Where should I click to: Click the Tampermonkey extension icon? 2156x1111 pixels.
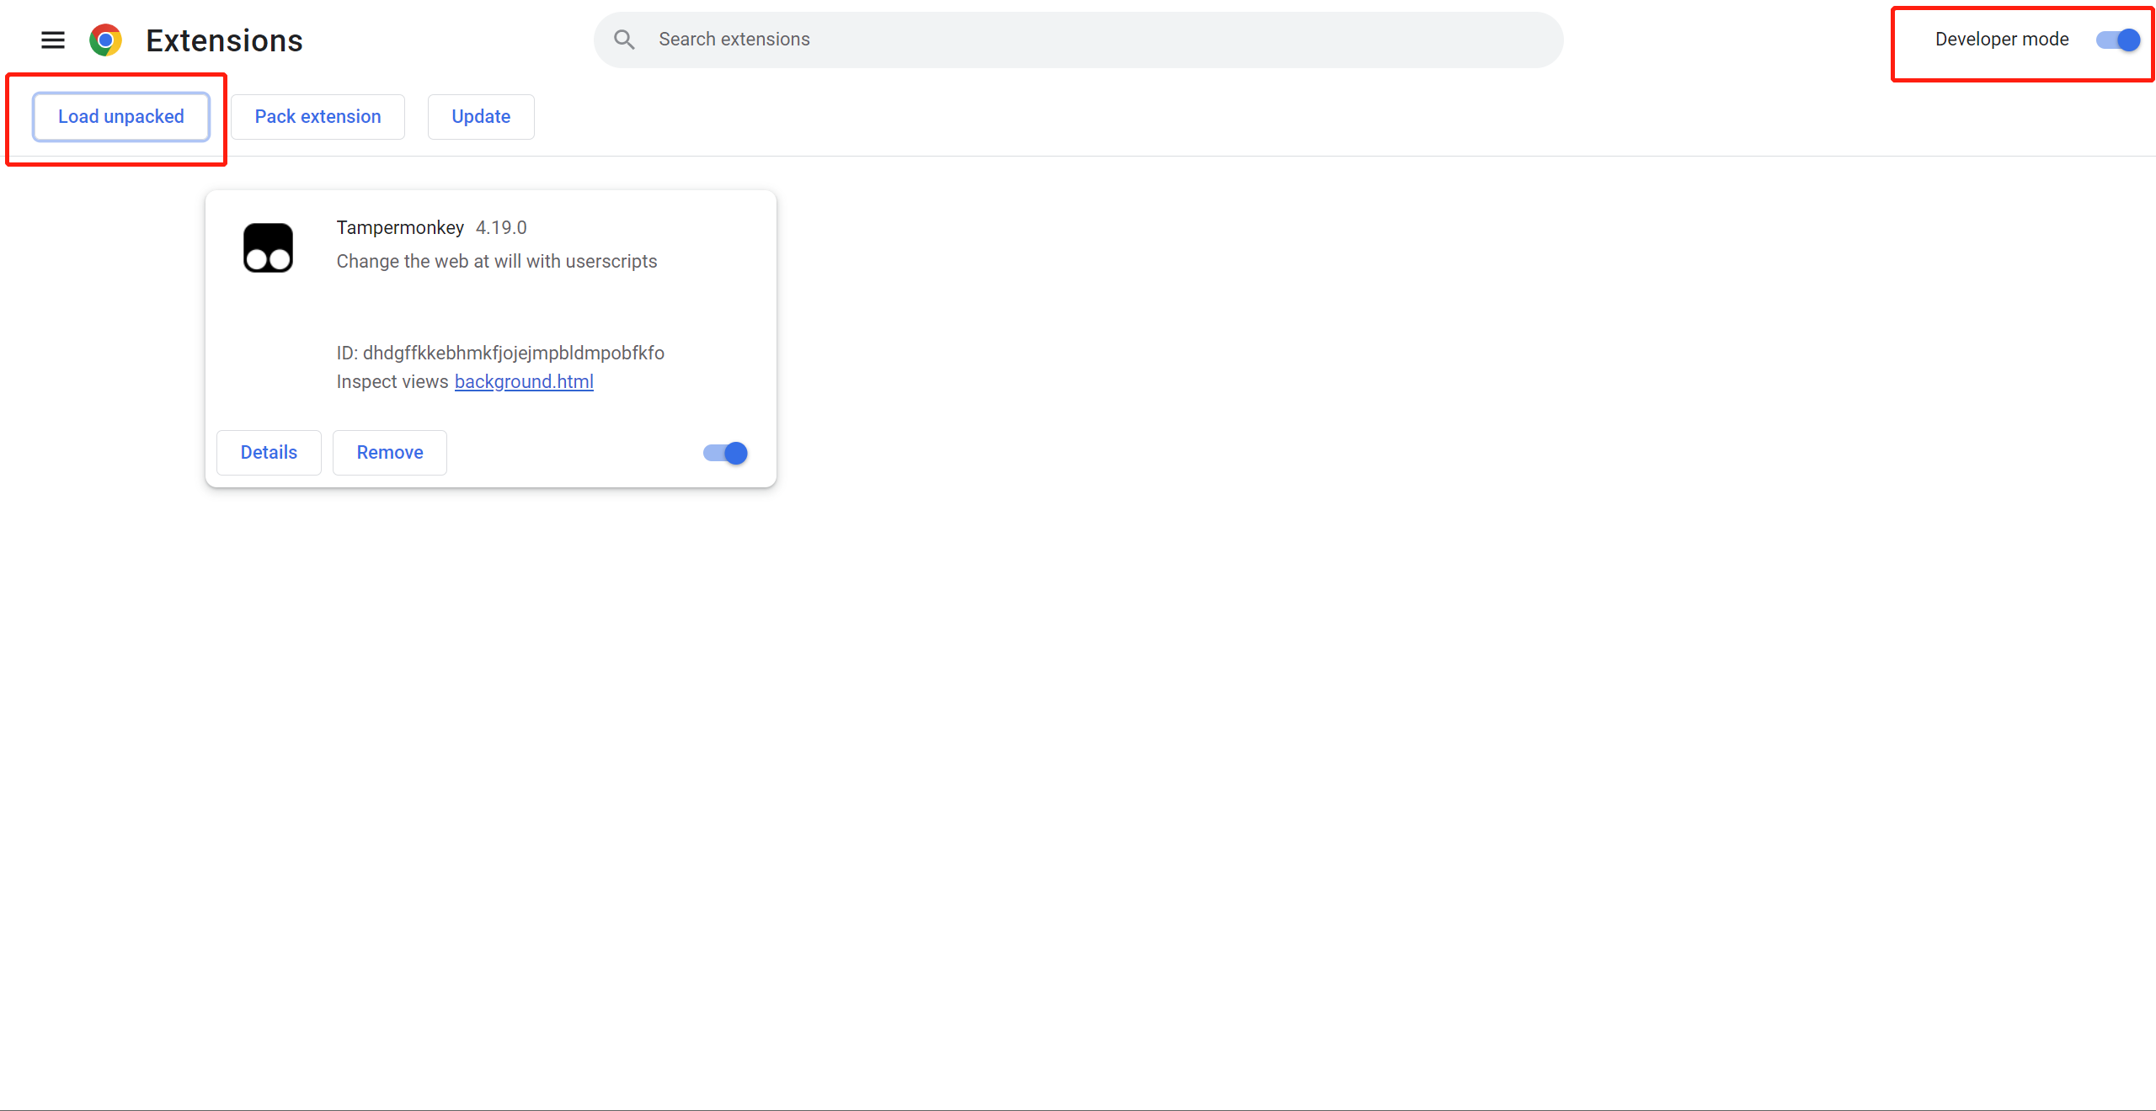(x=268, y=247)
